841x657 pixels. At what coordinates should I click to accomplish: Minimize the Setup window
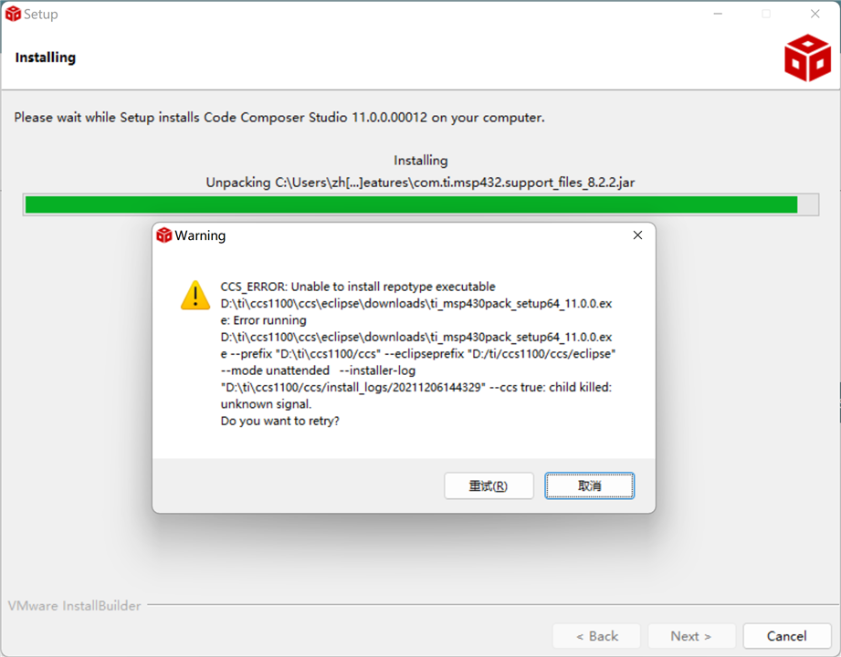click(x=718, y=14)
